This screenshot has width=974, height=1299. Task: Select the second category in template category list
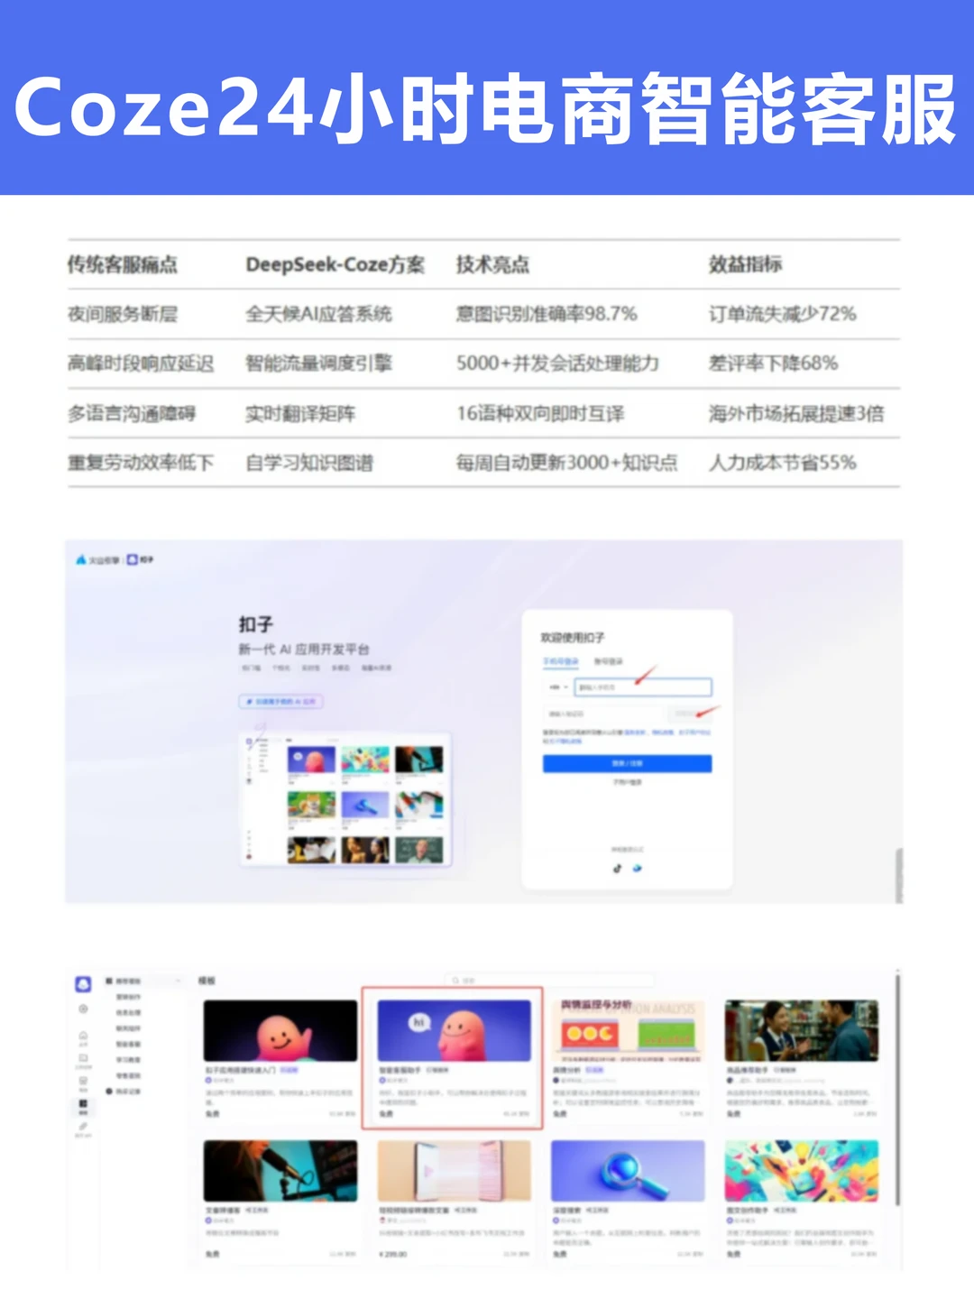click(x=128, y=1012)
